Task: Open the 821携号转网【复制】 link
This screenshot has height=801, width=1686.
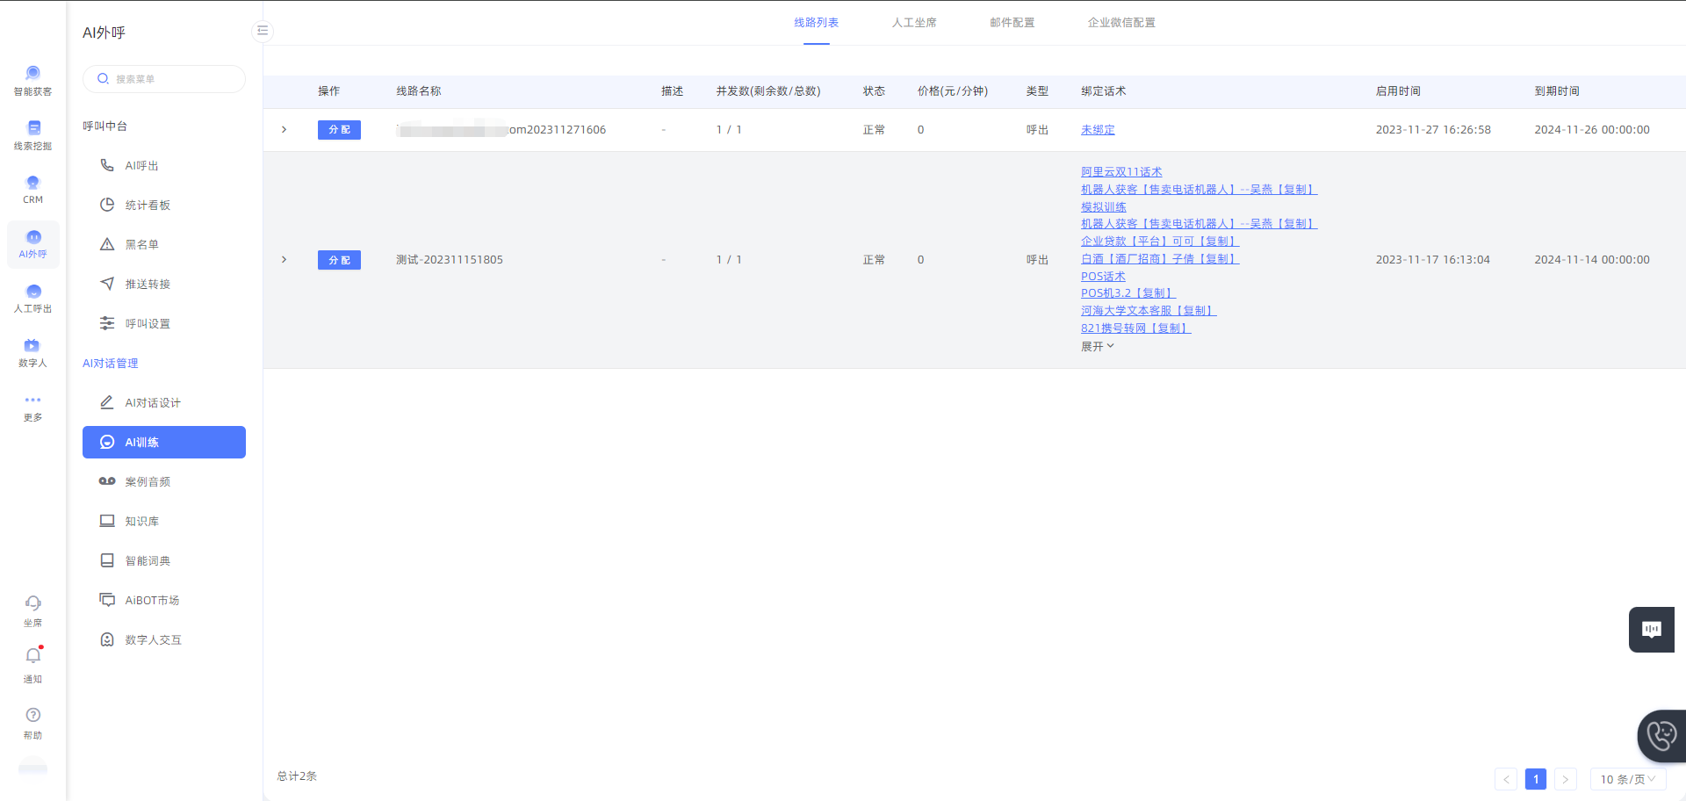Action: [x=1136, y=328]
